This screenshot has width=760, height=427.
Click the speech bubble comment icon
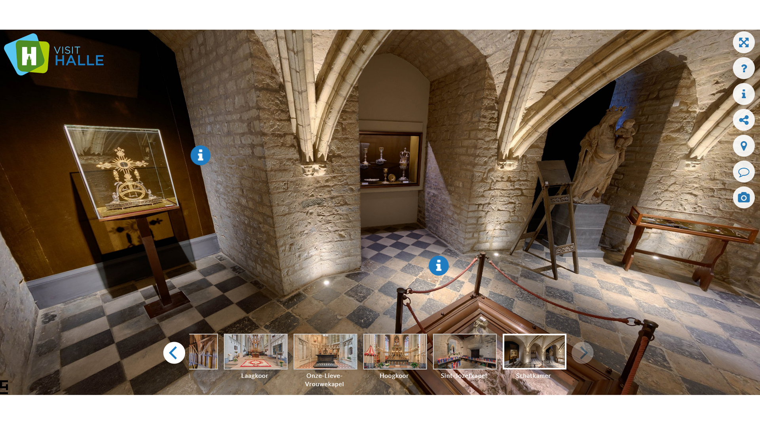click(743, 172)
